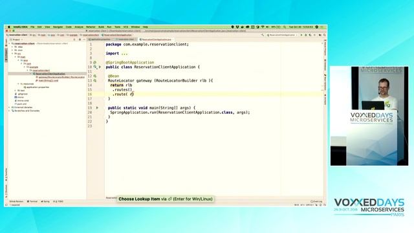Build project with the hammer icon
Viewport: 414px width, 233px height.
(x=263, y=35)
